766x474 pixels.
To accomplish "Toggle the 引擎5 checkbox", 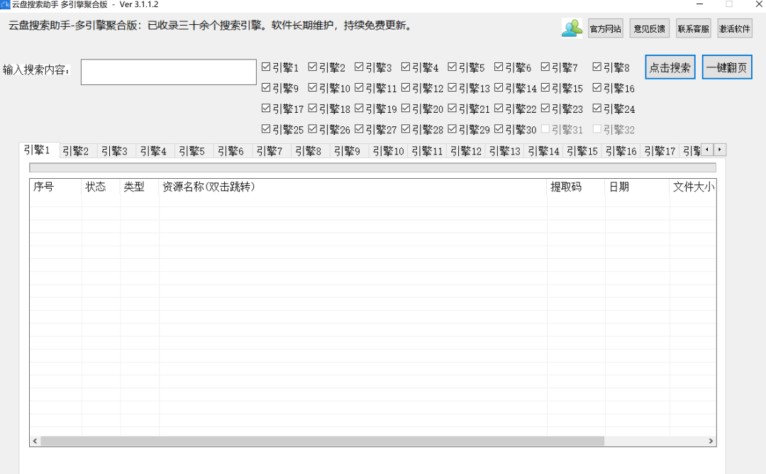I will [x=453, y=67].
